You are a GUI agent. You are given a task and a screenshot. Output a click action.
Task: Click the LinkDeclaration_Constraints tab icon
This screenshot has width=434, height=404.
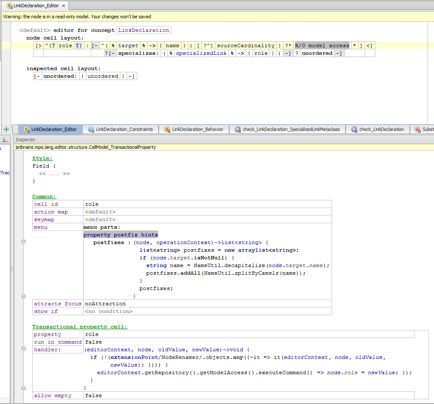(91, 130)
